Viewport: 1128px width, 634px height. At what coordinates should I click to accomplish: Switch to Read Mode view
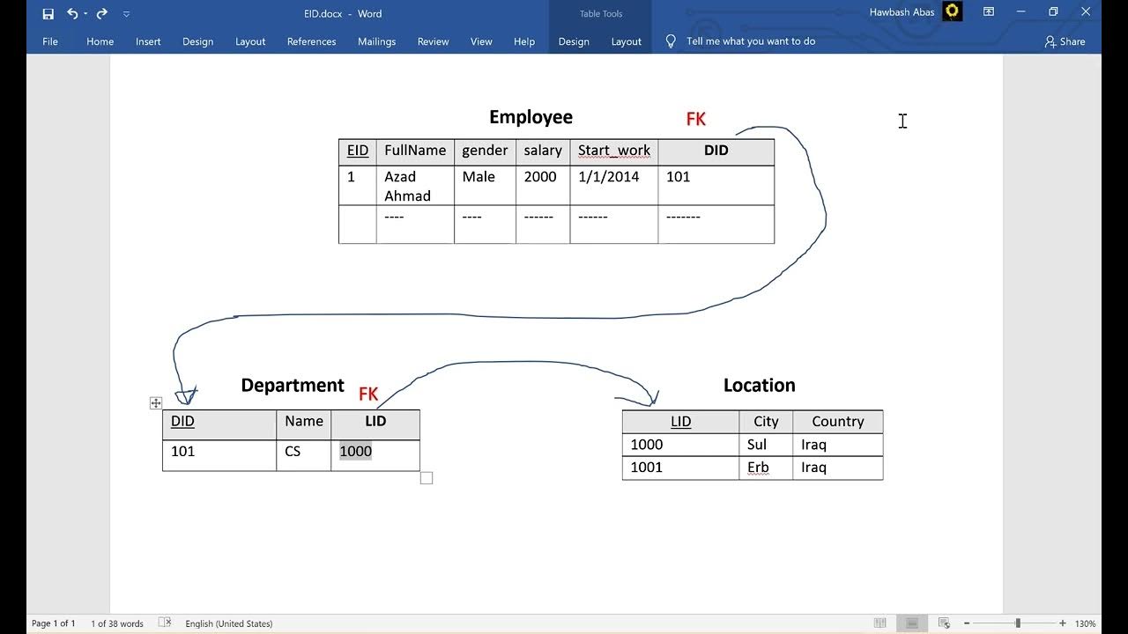coord(880,623)
